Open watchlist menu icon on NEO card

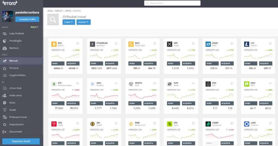[x=271, y=83]
